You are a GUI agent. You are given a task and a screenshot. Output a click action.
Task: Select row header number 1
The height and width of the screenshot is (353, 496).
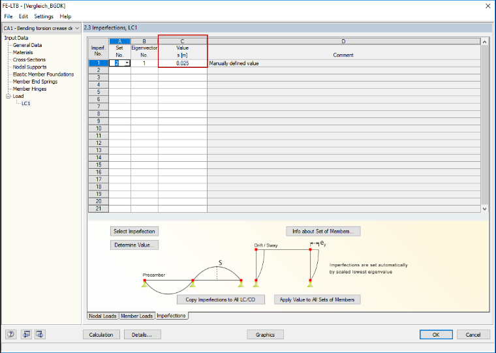[x=99, y=63]
